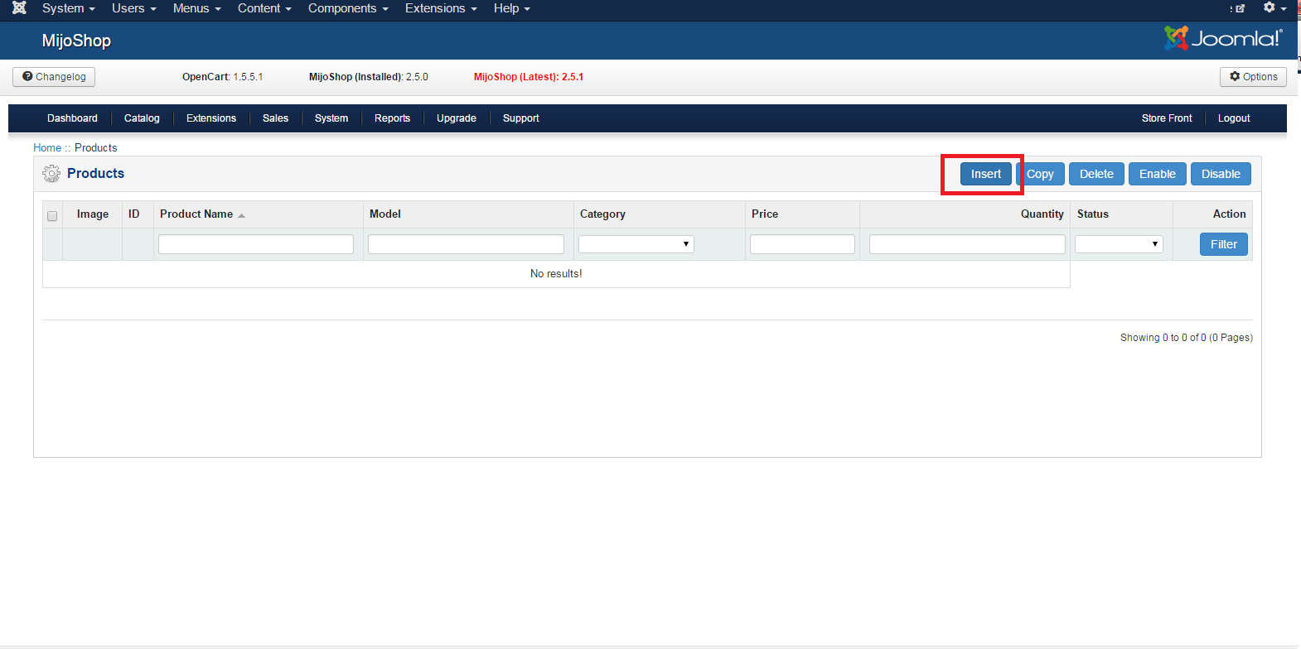Sort by Quantity column header
Screen dimensions: 1301x649
[x=1042, y=214]
